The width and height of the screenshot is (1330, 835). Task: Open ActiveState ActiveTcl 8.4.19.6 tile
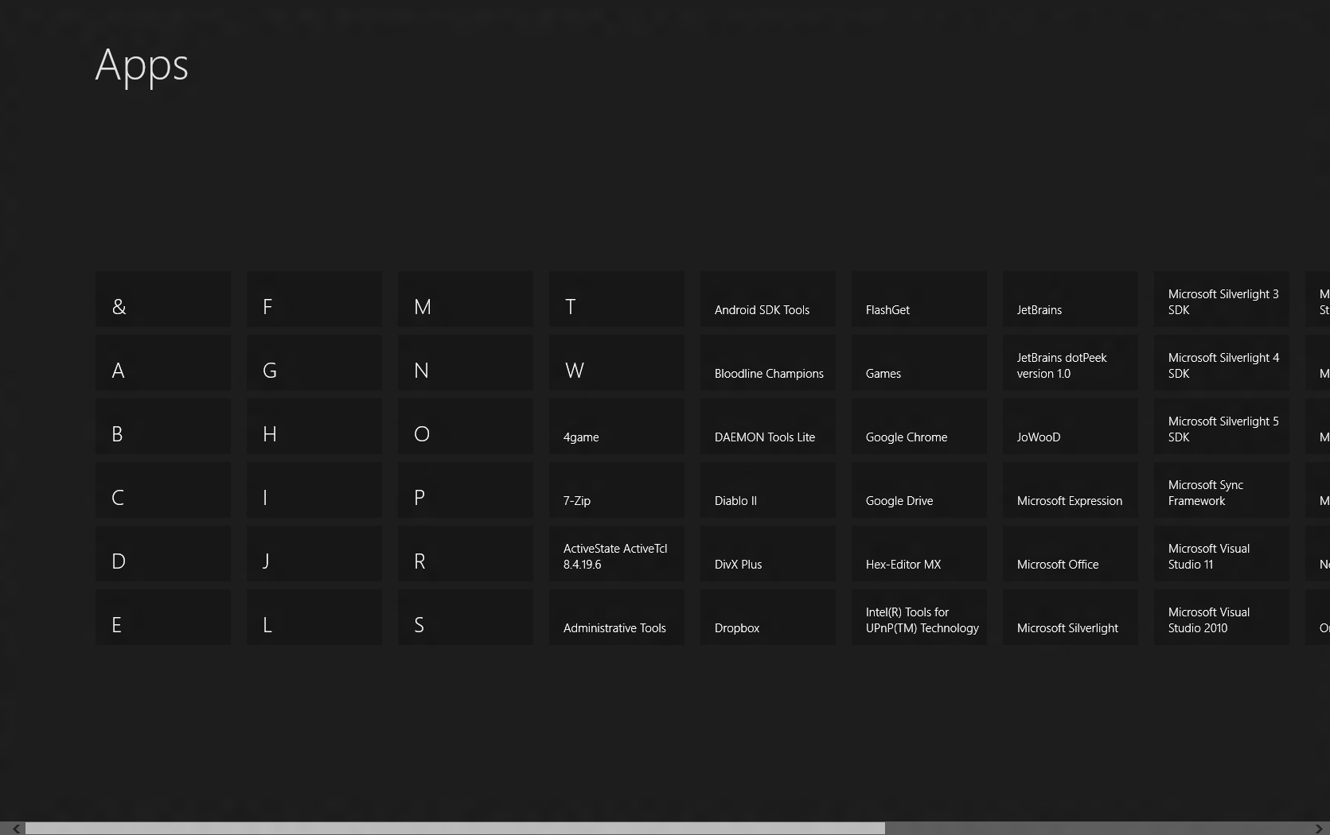pyautogui.click(x=617, y=553)
